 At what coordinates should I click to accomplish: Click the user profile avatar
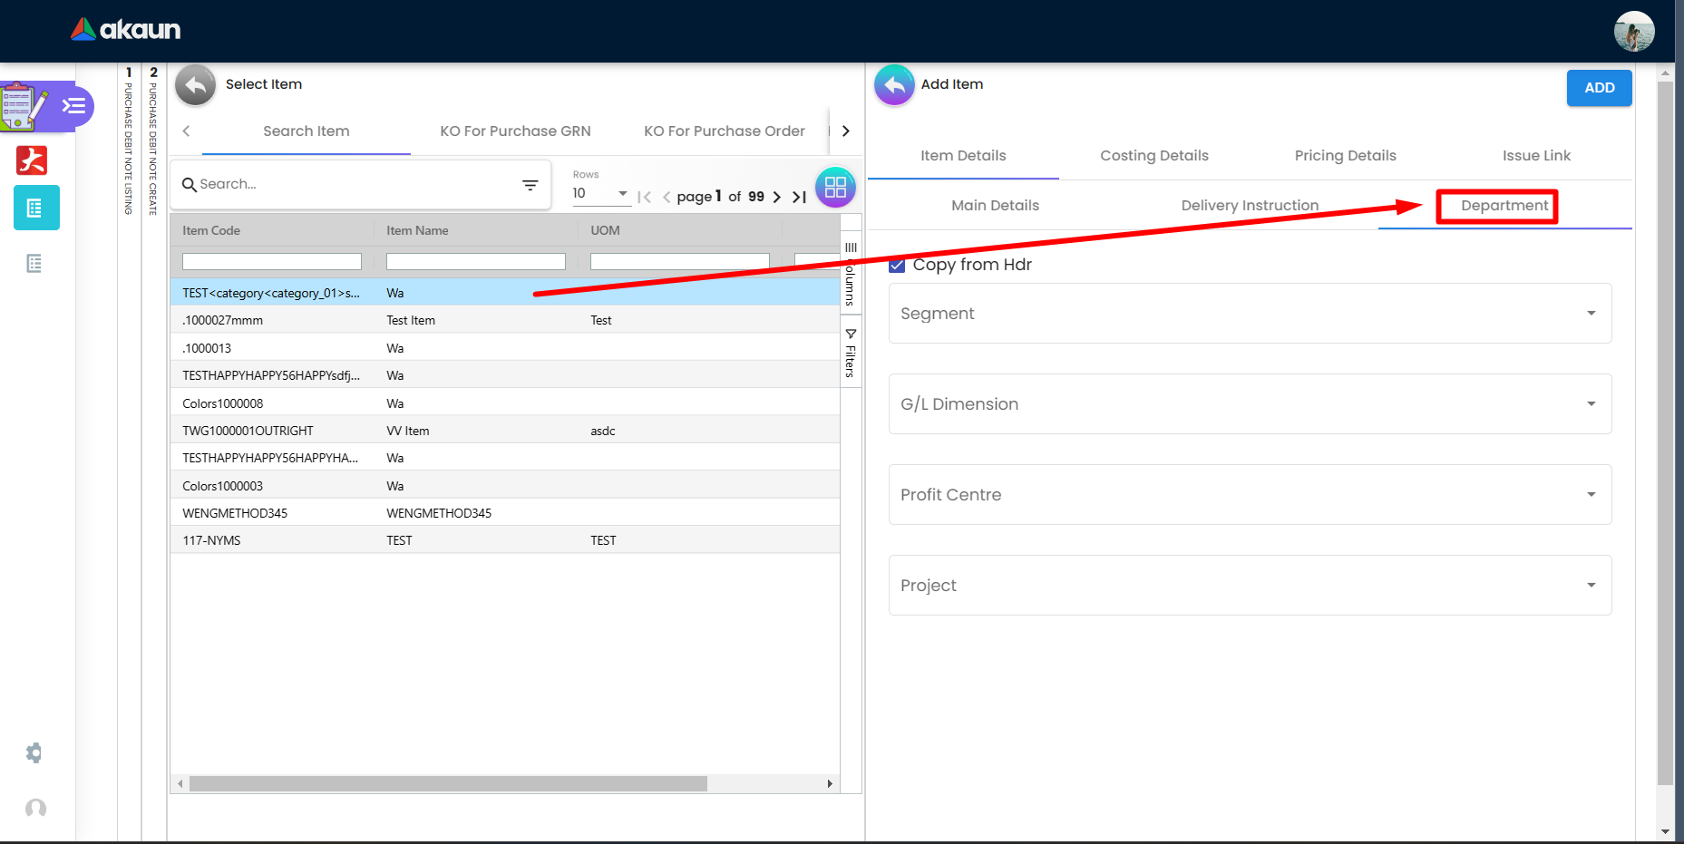click(1633, 31)
